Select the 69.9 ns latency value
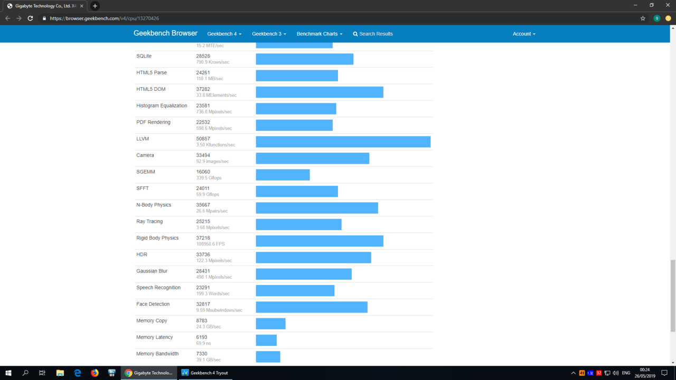Image resolution: width=676 pixels, height=380 pixels. [x=203, y=343]
